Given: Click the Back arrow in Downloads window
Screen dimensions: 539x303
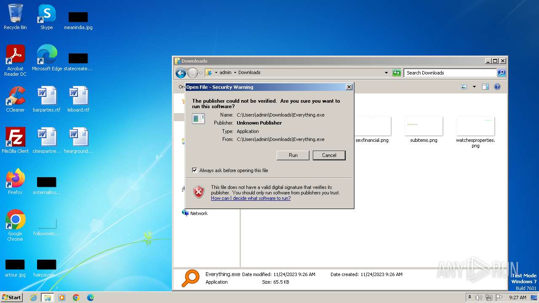Looking at the screenshot, I should [x=181, y=73].
